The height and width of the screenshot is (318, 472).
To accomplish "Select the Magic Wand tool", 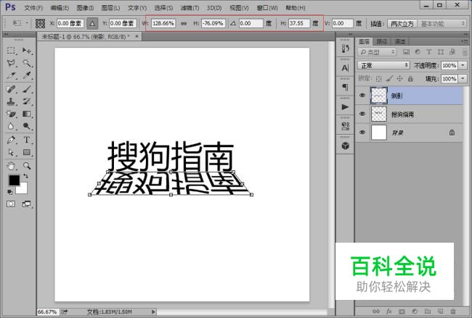I will [27, 63].
